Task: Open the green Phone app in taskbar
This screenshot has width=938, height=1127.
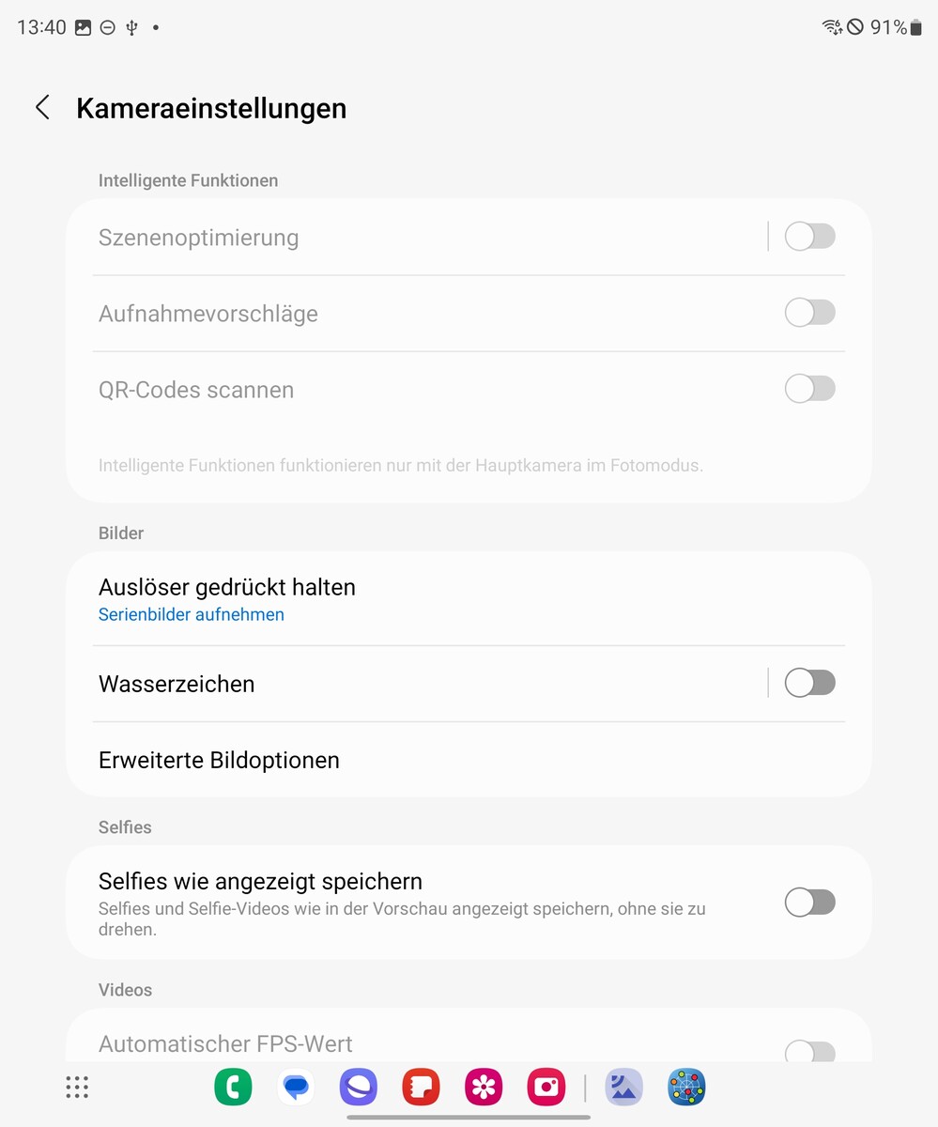Action: click(x=233, y=1088)
